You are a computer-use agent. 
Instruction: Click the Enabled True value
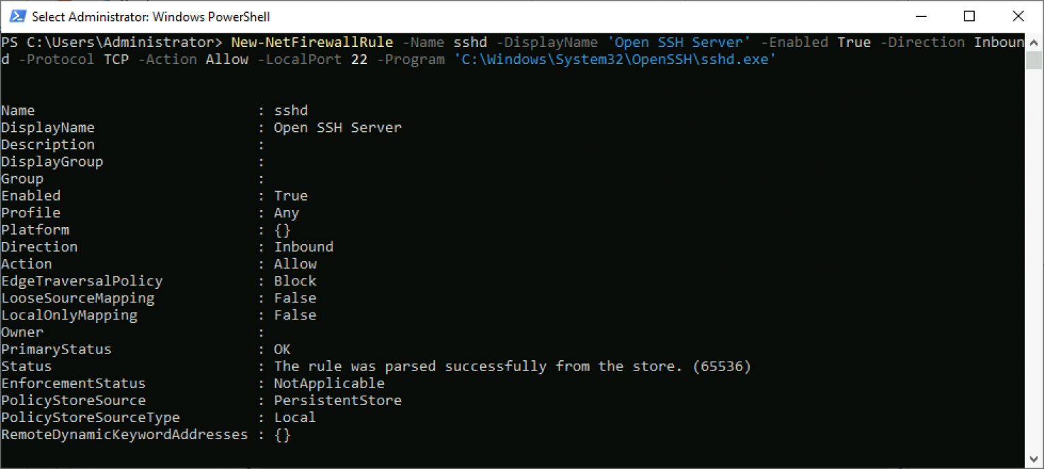[x=291, y=195]
